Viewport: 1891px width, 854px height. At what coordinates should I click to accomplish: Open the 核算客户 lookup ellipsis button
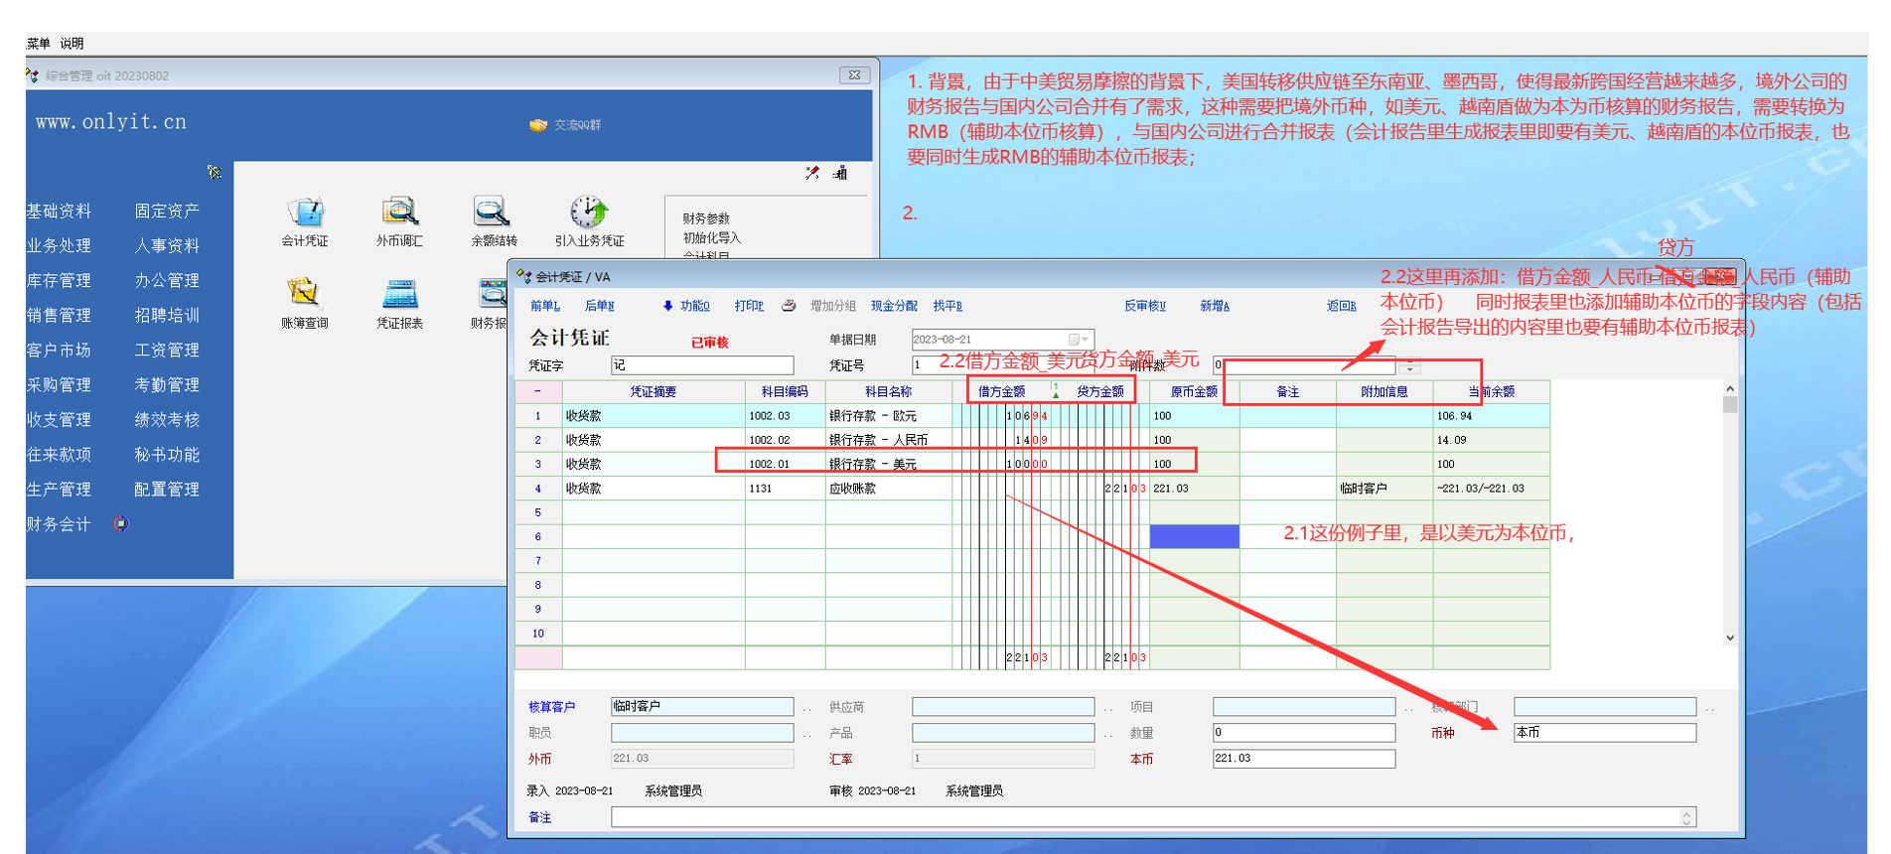click(x=806, y=708)
